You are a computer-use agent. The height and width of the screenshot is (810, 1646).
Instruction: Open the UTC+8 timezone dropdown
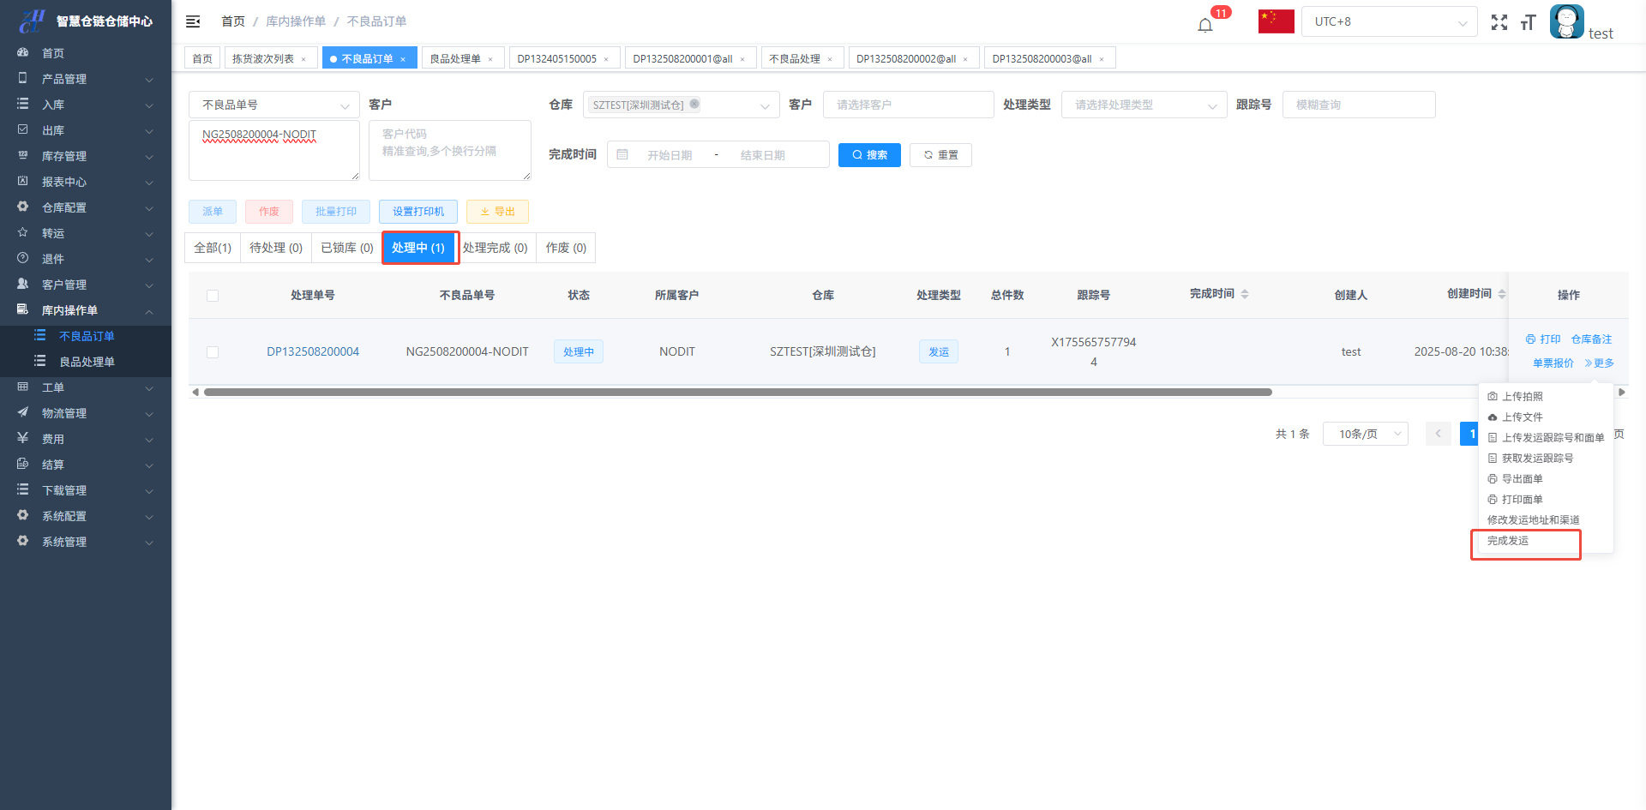pos(1389,22)
